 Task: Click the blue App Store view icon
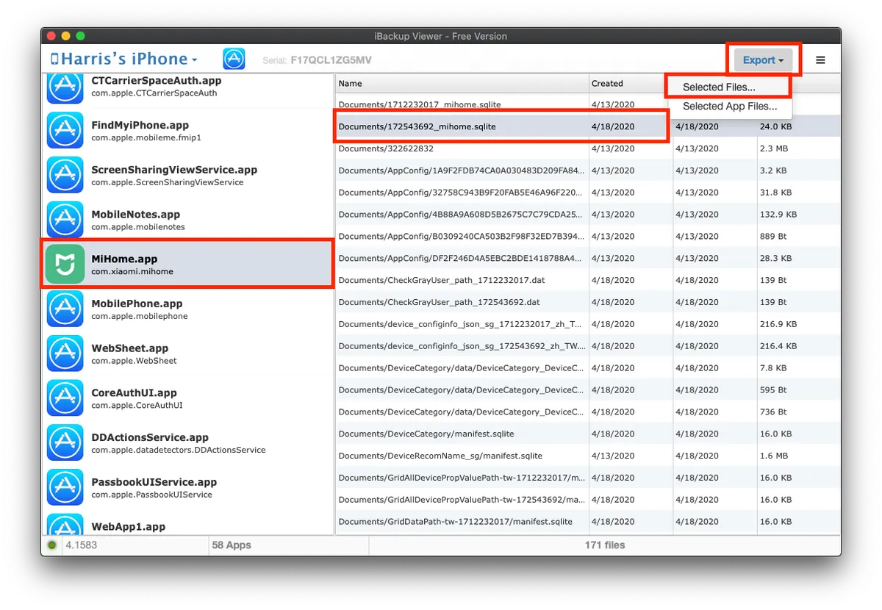[x=234, y=59]
